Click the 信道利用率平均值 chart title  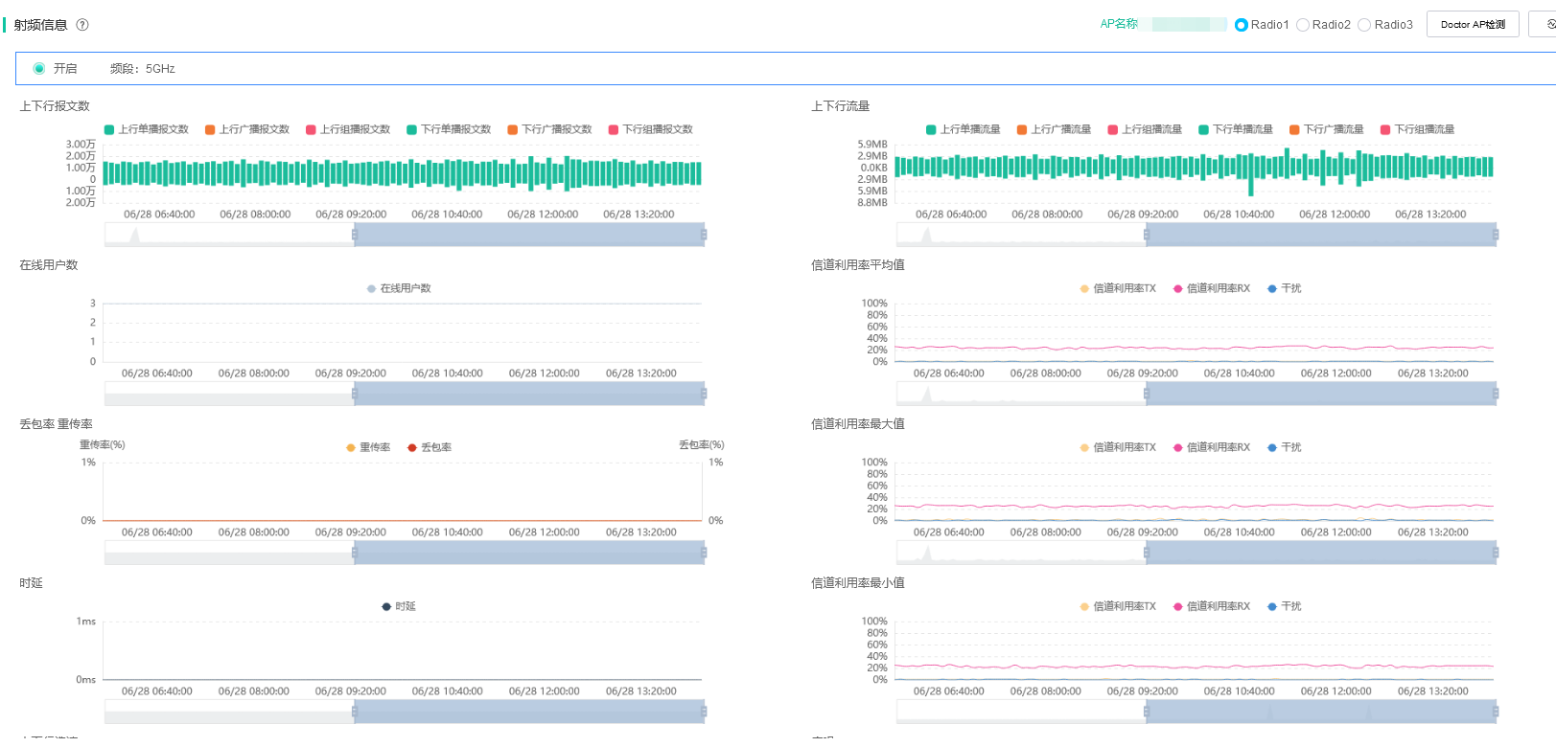click(858, 265)
